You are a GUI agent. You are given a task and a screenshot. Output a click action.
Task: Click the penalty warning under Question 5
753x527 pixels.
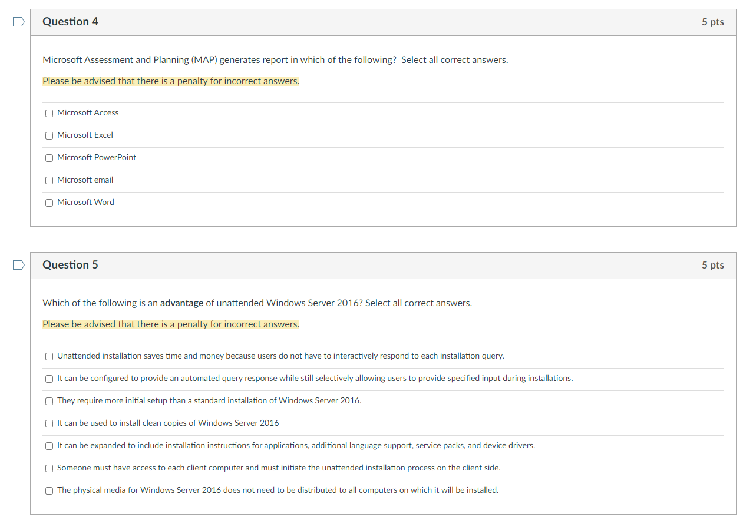coord(171,324)
